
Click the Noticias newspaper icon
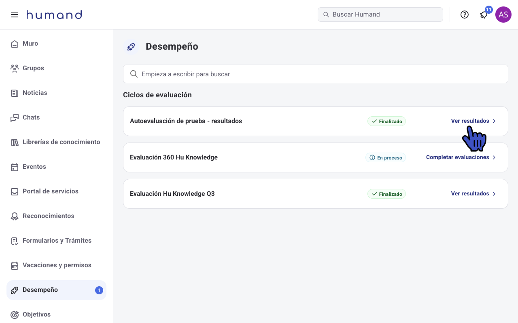point(15,93)
